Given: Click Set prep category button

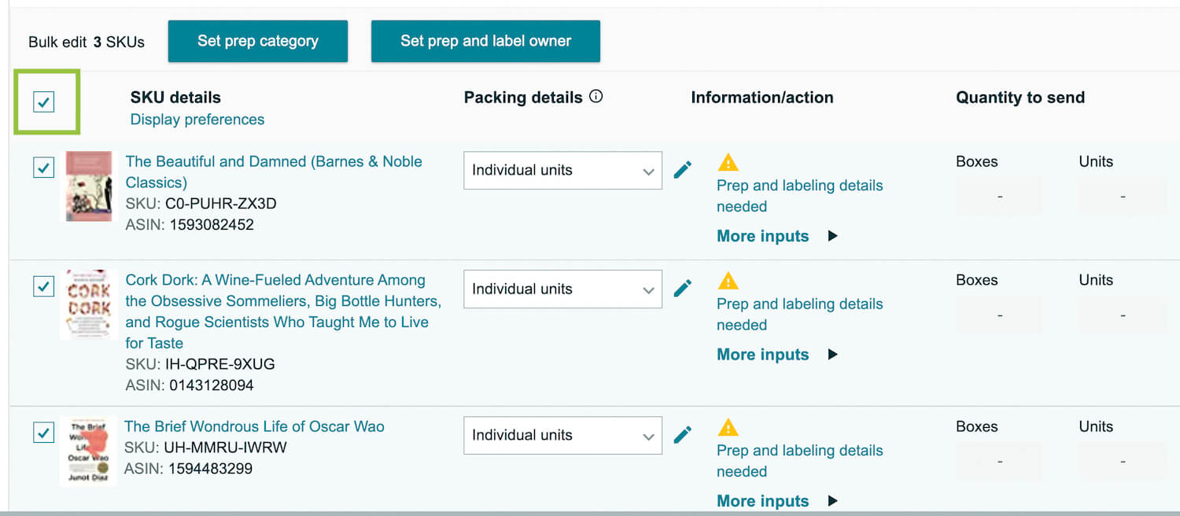Looking at the screenshot, I should [x=258, y=41].
